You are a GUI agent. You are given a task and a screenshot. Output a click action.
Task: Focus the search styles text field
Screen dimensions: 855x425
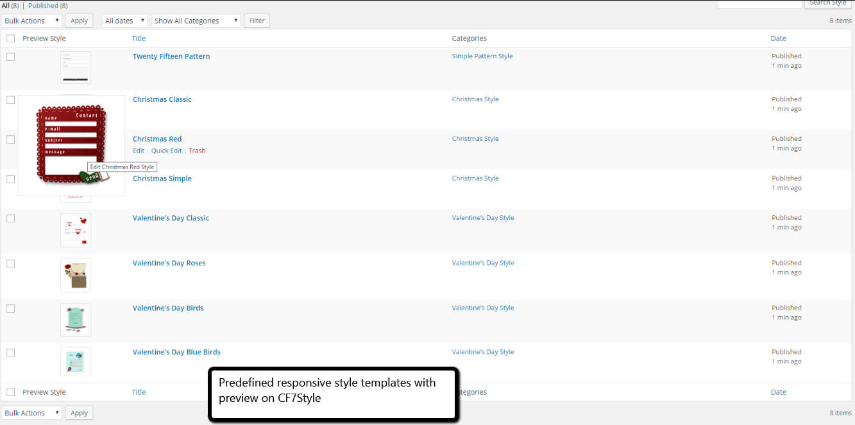click(759, 4)
